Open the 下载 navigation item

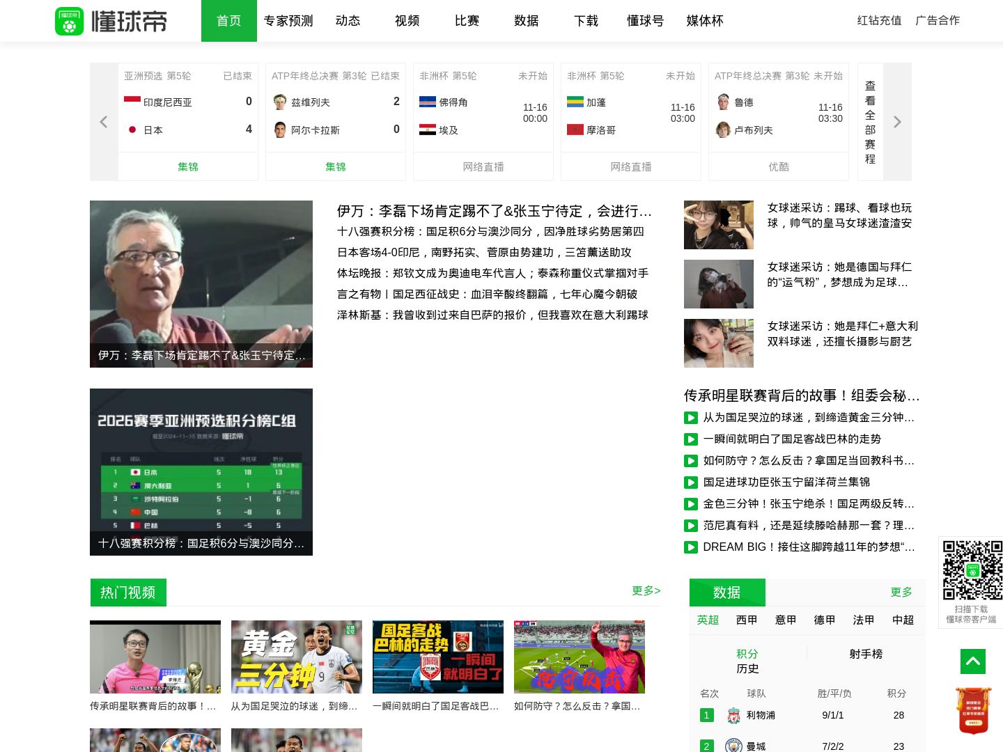586,21
